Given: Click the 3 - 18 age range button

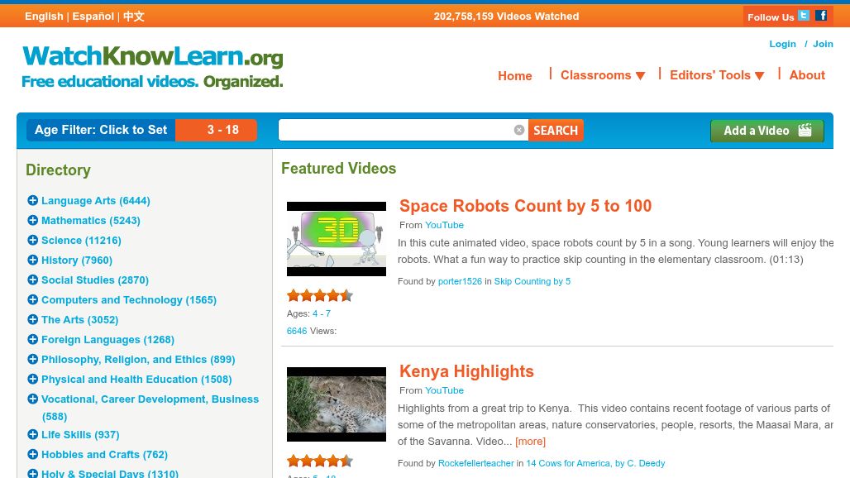Looking at the screenshot, I should point(216,130).
